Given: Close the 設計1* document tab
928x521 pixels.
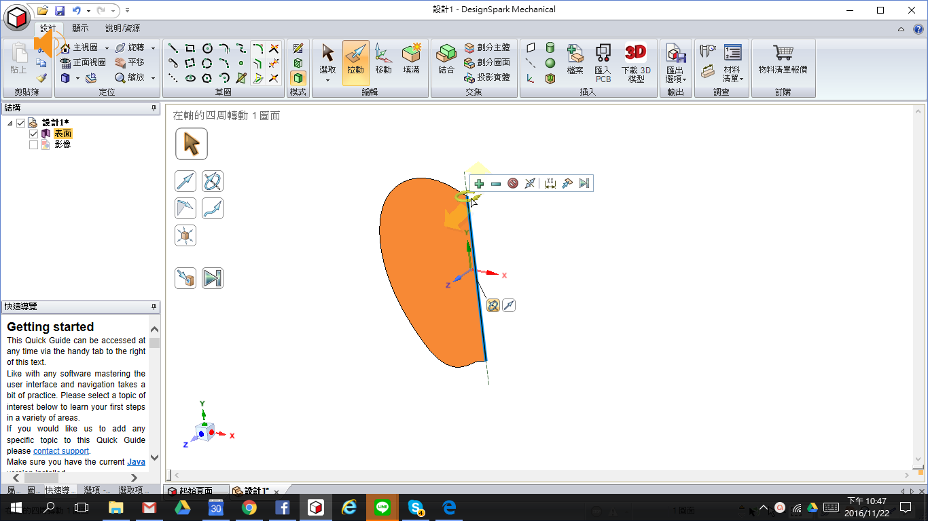Looking at the screenshot, I should pos(276,491).
